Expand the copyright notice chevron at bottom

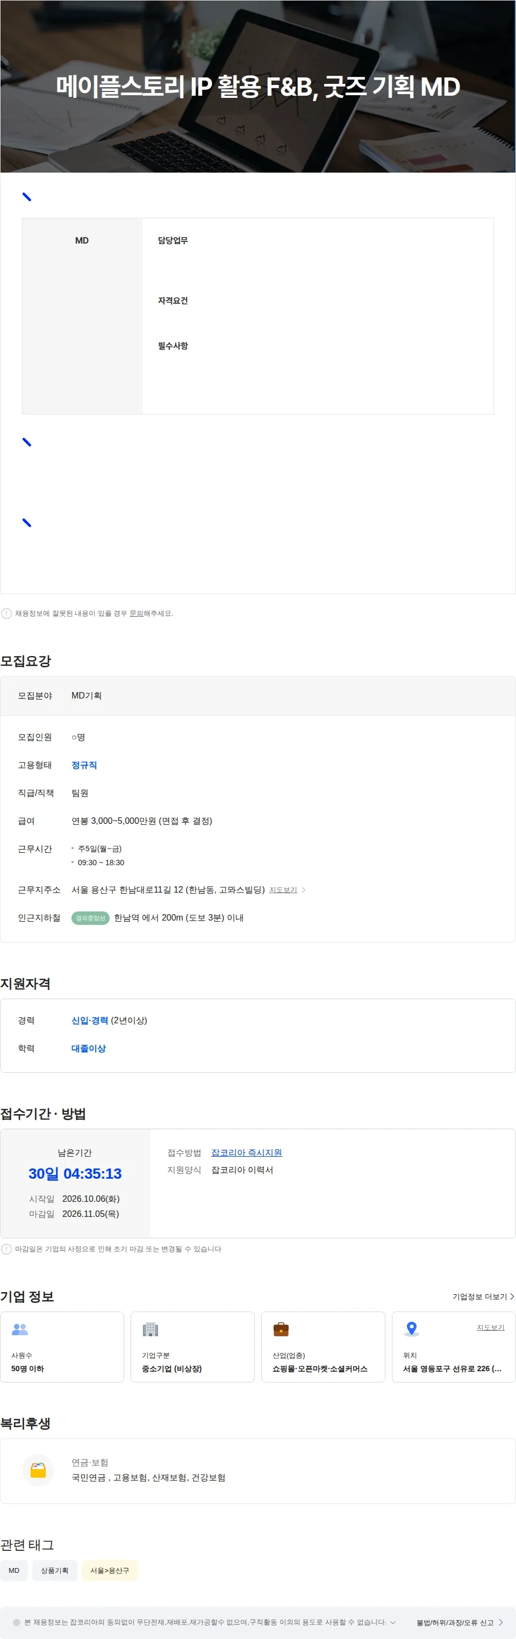392,1622
